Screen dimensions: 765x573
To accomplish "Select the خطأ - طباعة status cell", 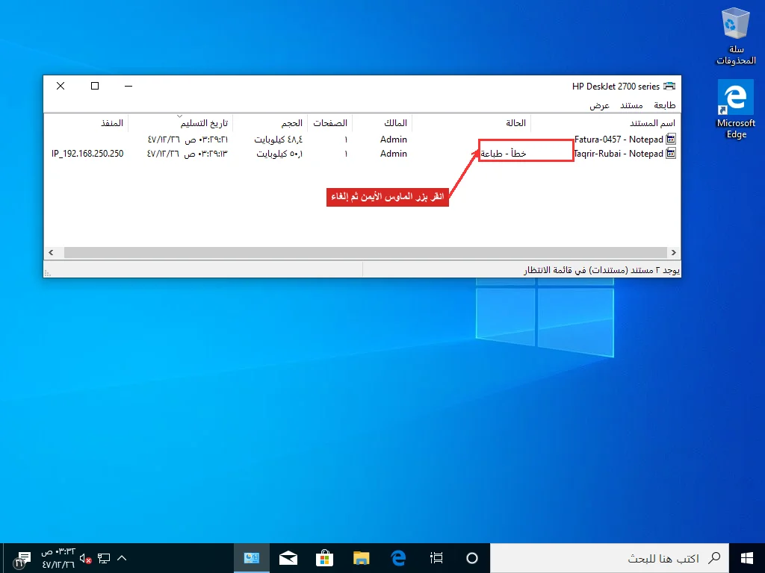I will coord(503,154).
